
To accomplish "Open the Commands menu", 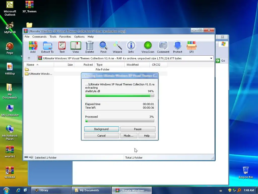I will pos(39,37).
